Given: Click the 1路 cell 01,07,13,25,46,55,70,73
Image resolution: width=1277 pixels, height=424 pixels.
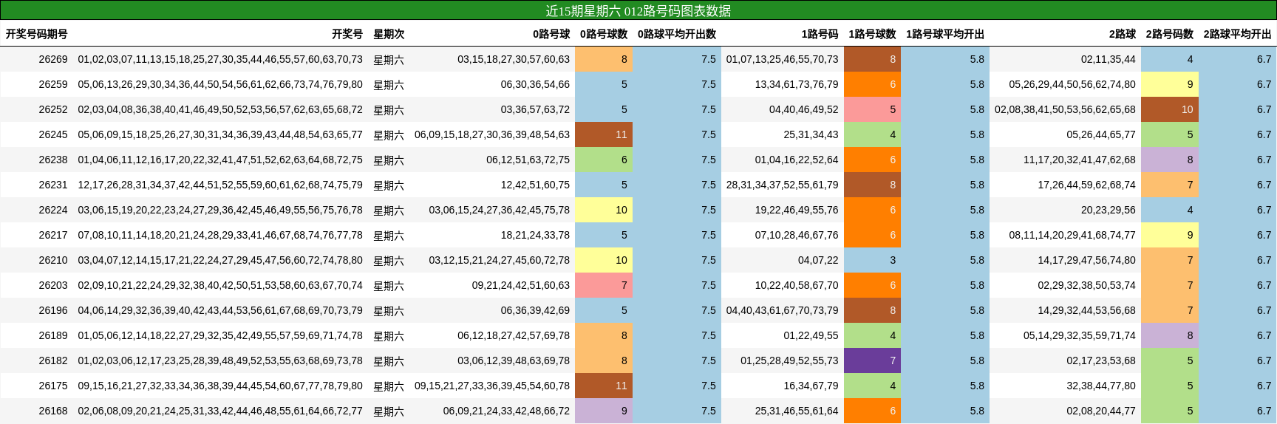Looking at the screenshot, I should (783, 59).
